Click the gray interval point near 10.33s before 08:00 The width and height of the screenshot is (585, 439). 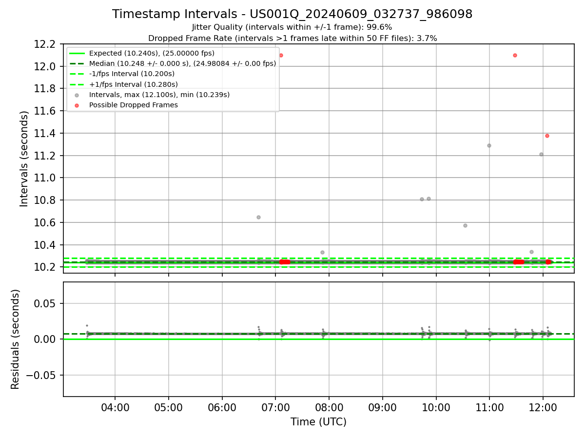(322, 252)
